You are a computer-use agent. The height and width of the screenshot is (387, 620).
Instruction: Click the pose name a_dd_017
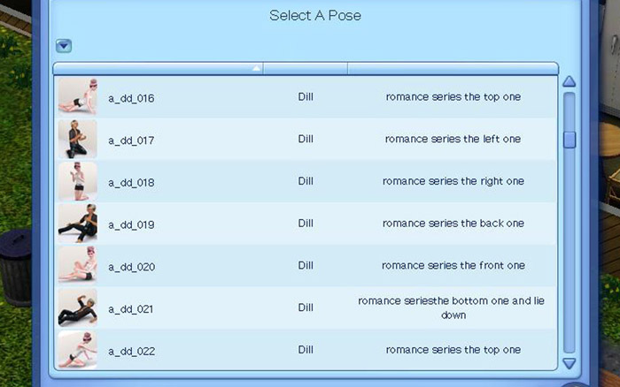click(x=131, y=140)
